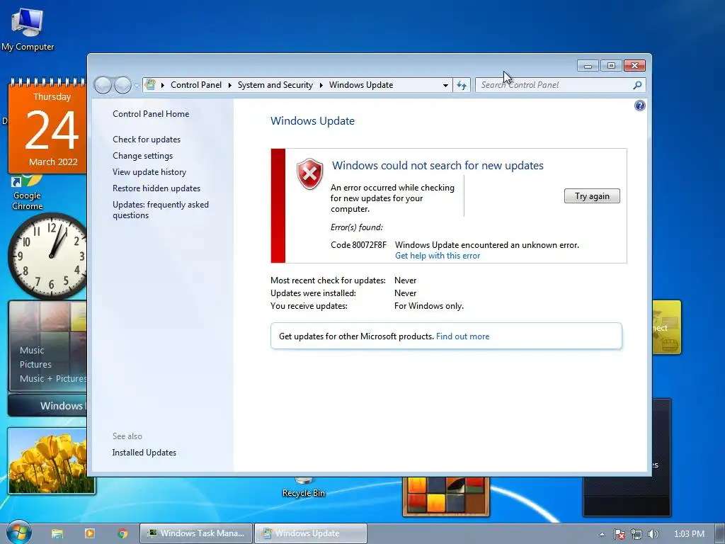Open Restore hidden updates
Viewport: 725px width, 544px height.
pyautogui.click(x=156, y=188)
